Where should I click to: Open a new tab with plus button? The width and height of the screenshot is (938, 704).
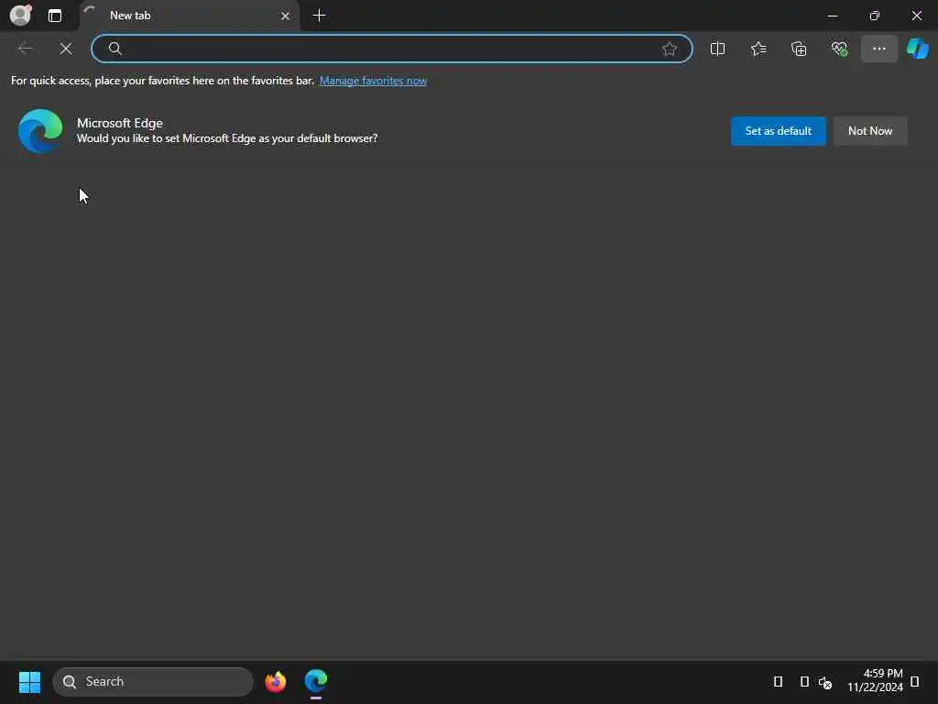tap(320, 16)
